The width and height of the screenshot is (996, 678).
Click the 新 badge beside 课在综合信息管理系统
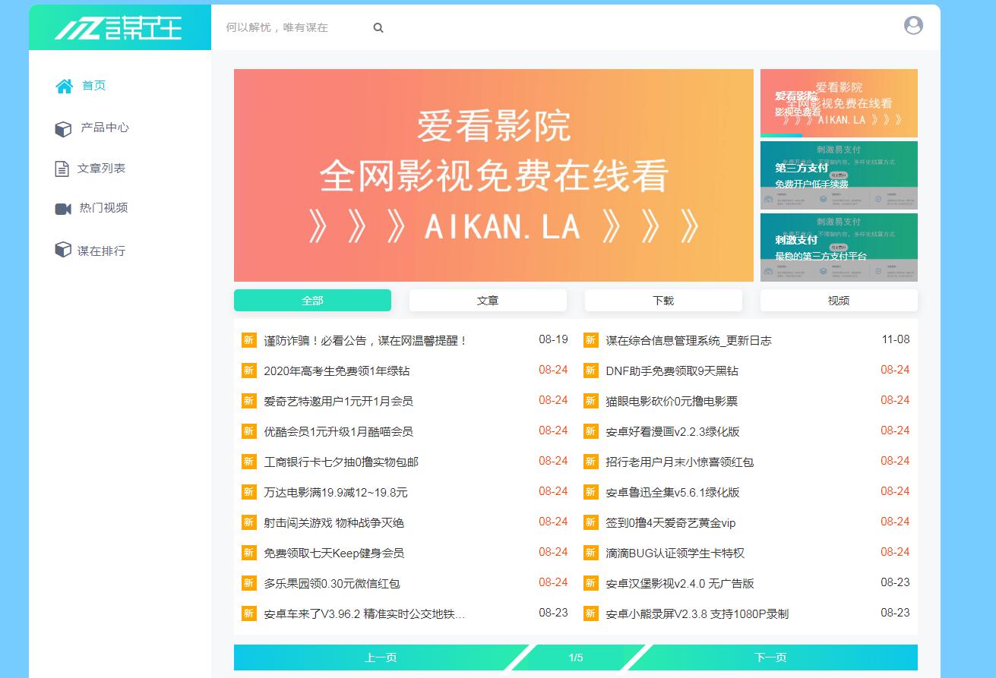point(591,340)
